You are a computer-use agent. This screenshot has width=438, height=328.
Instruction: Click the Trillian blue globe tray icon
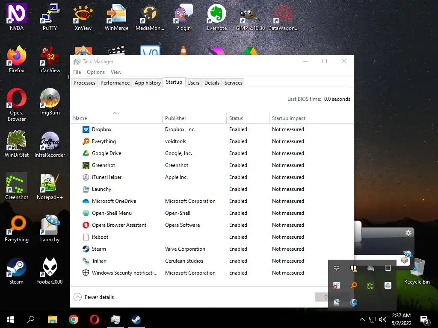point(354,302)
